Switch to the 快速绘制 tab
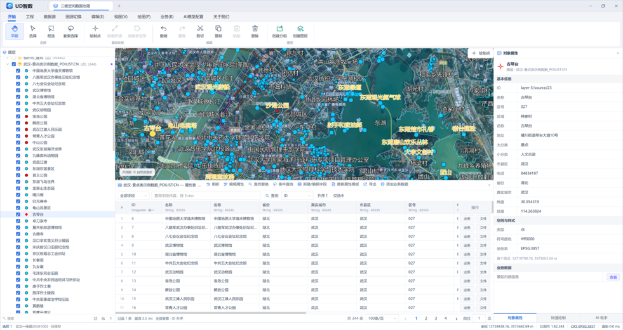The image size is (623, 330). pos(558,318)
